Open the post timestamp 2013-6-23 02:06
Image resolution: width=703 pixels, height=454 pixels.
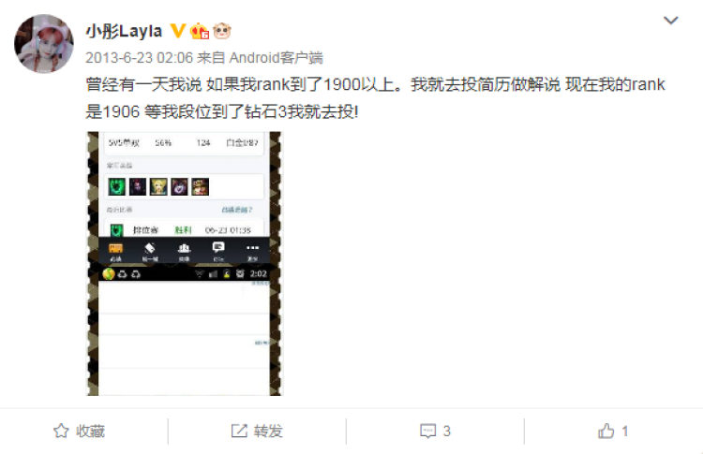click(x=139, y=58)
